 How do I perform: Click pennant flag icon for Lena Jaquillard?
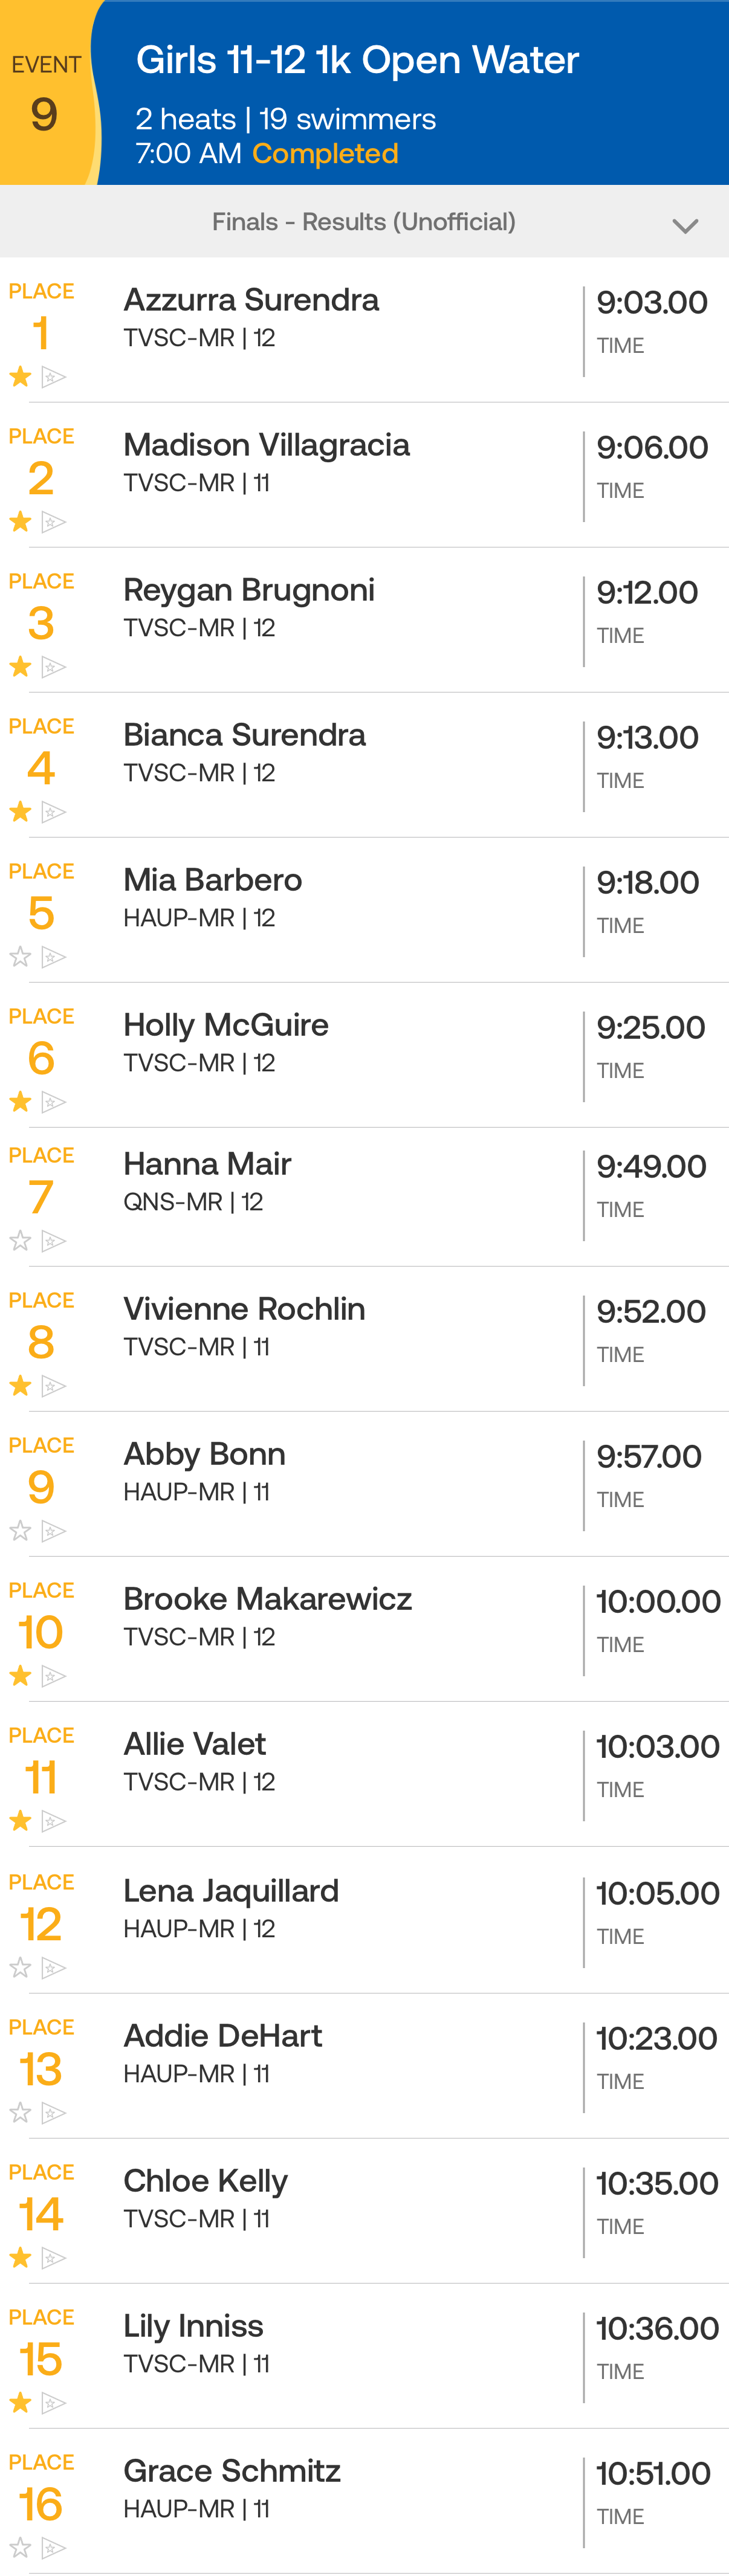coord(54,1968)
